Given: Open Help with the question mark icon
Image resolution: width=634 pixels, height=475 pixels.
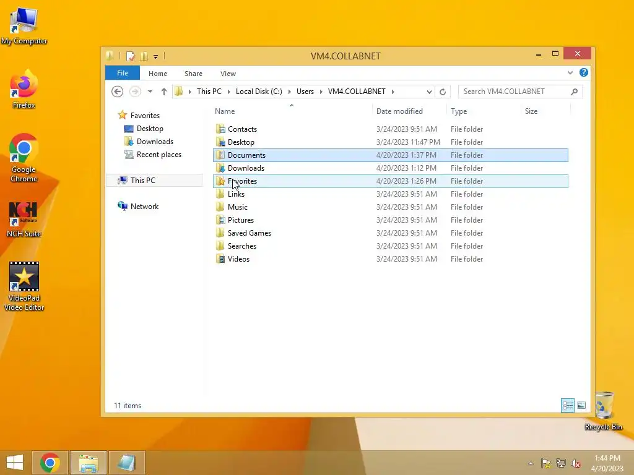Looking at the screenshot, I should click(583, 72).
